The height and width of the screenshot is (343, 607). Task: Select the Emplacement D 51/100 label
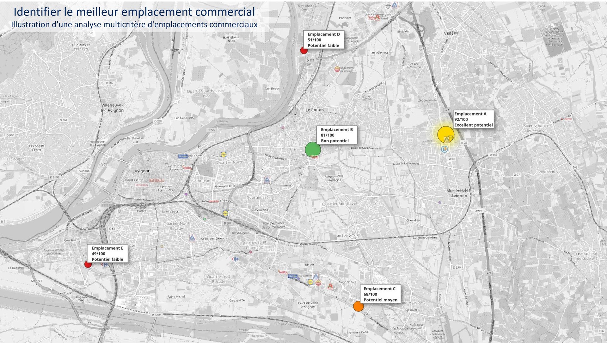click(323, 40)
